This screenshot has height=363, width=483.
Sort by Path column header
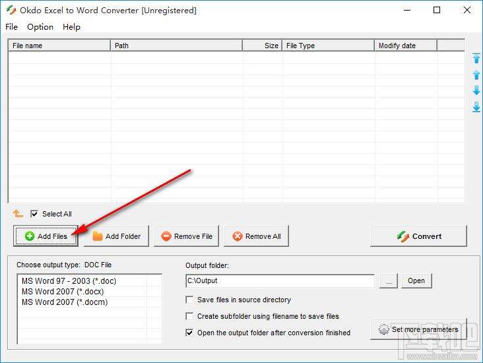click(176, 46)
